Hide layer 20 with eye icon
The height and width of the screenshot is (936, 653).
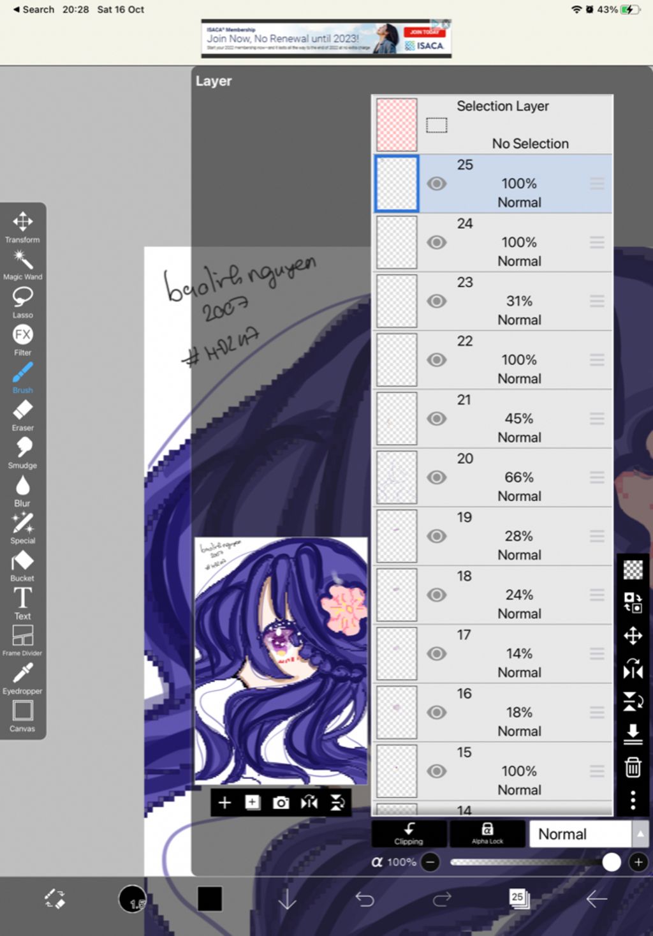(x=436, y=477)
